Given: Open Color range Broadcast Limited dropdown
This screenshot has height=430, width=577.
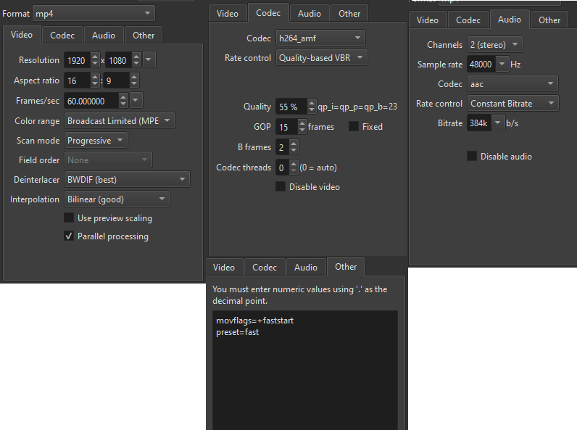Looking at the screenshot, I should tap(119, 121).
